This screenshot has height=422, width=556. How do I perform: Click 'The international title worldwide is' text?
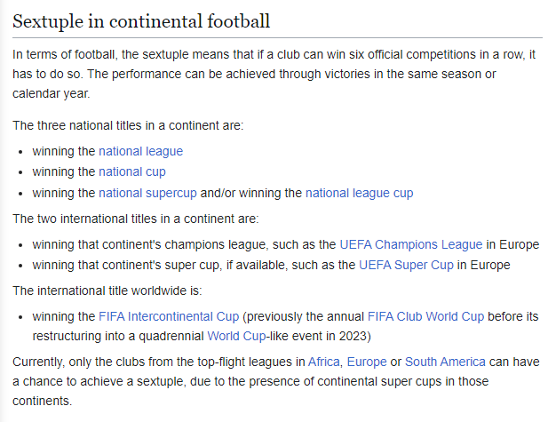coord(107,291)
